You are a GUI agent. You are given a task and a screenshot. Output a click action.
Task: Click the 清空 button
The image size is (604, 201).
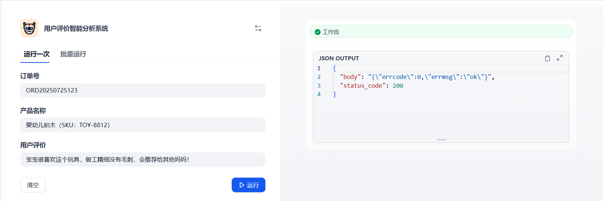coord(33,185)
